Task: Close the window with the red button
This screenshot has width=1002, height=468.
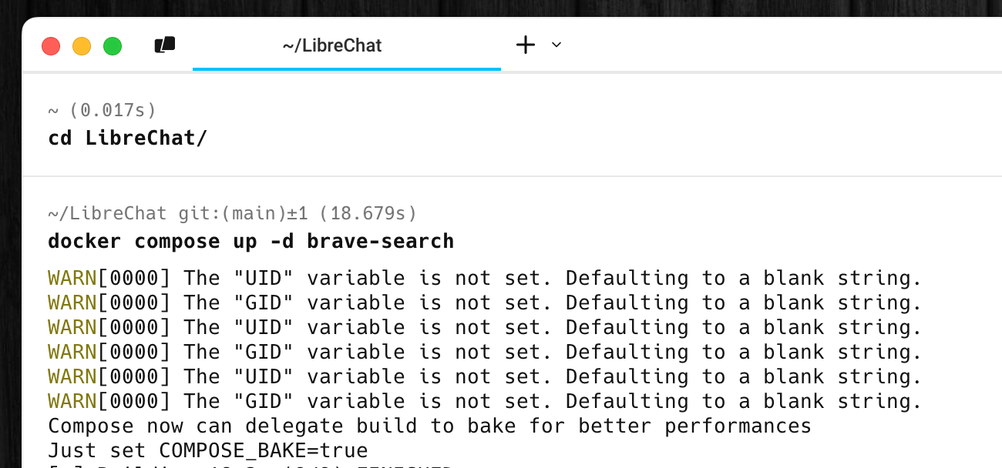Action: [51, 46]
